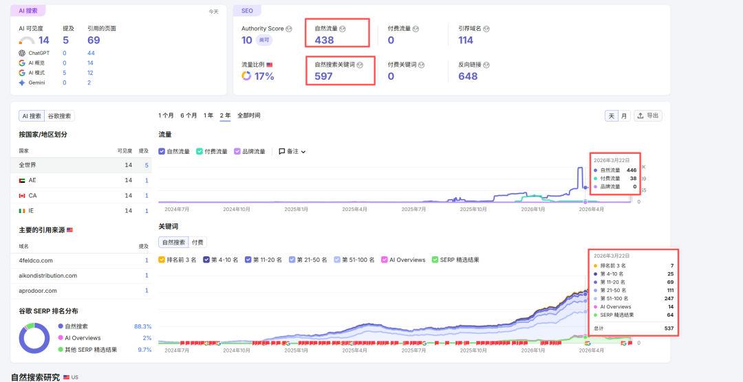
Task: Click the AI Overviews 2% percentage
Action: pyautogui.click(x=147, y=338)
